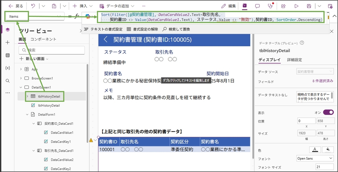
Task: Preview the app with the play icon
Action: click(296, 6)
